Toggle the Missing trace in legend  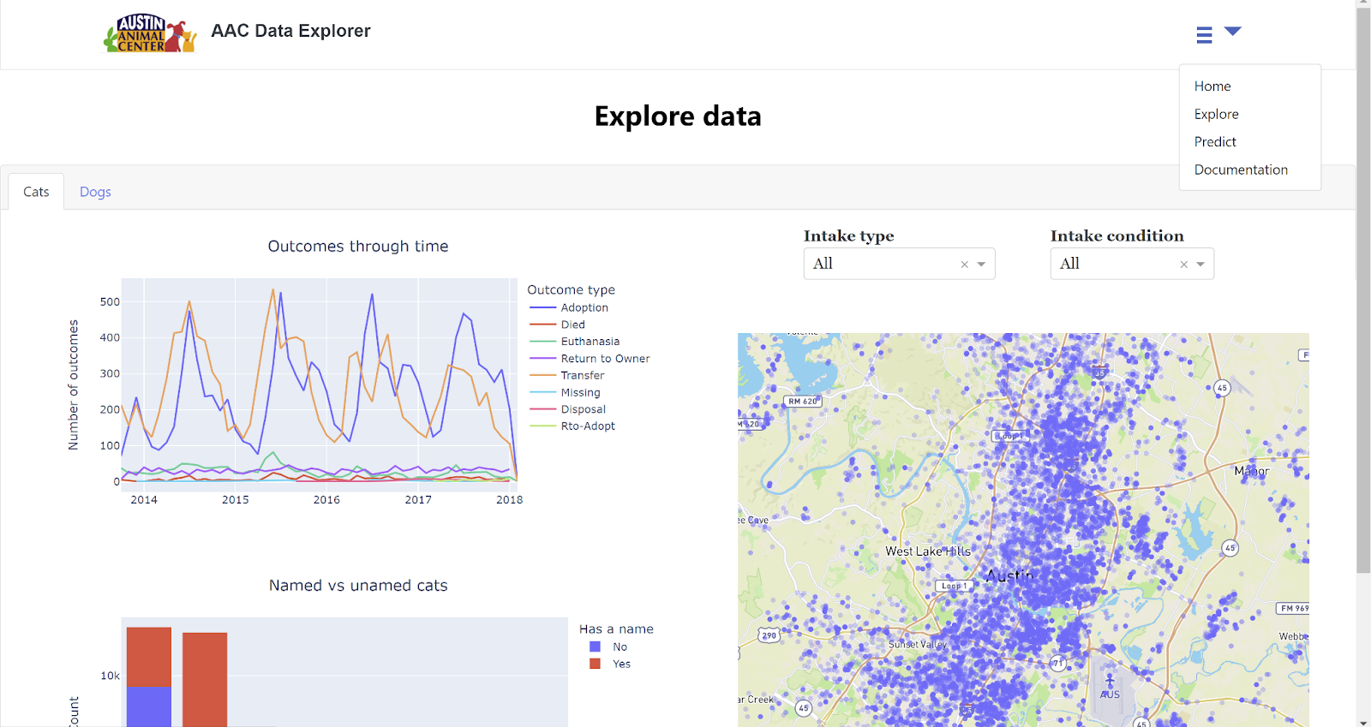pyautogui.click(x=565, y=392)
